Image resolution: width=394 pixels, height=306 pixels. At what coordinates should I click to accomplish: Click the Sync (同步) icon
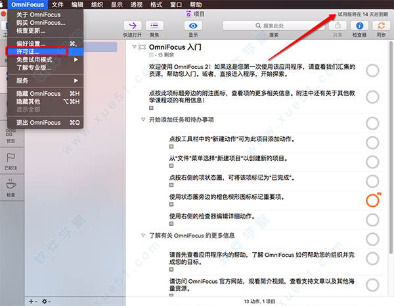tap(381, 26)
